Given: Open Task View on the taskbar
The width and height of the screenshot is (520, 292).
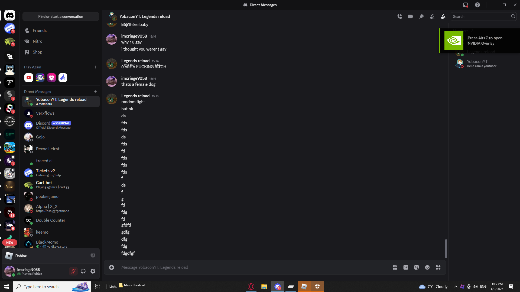Looking at the screenshot, I should point(97,287).
